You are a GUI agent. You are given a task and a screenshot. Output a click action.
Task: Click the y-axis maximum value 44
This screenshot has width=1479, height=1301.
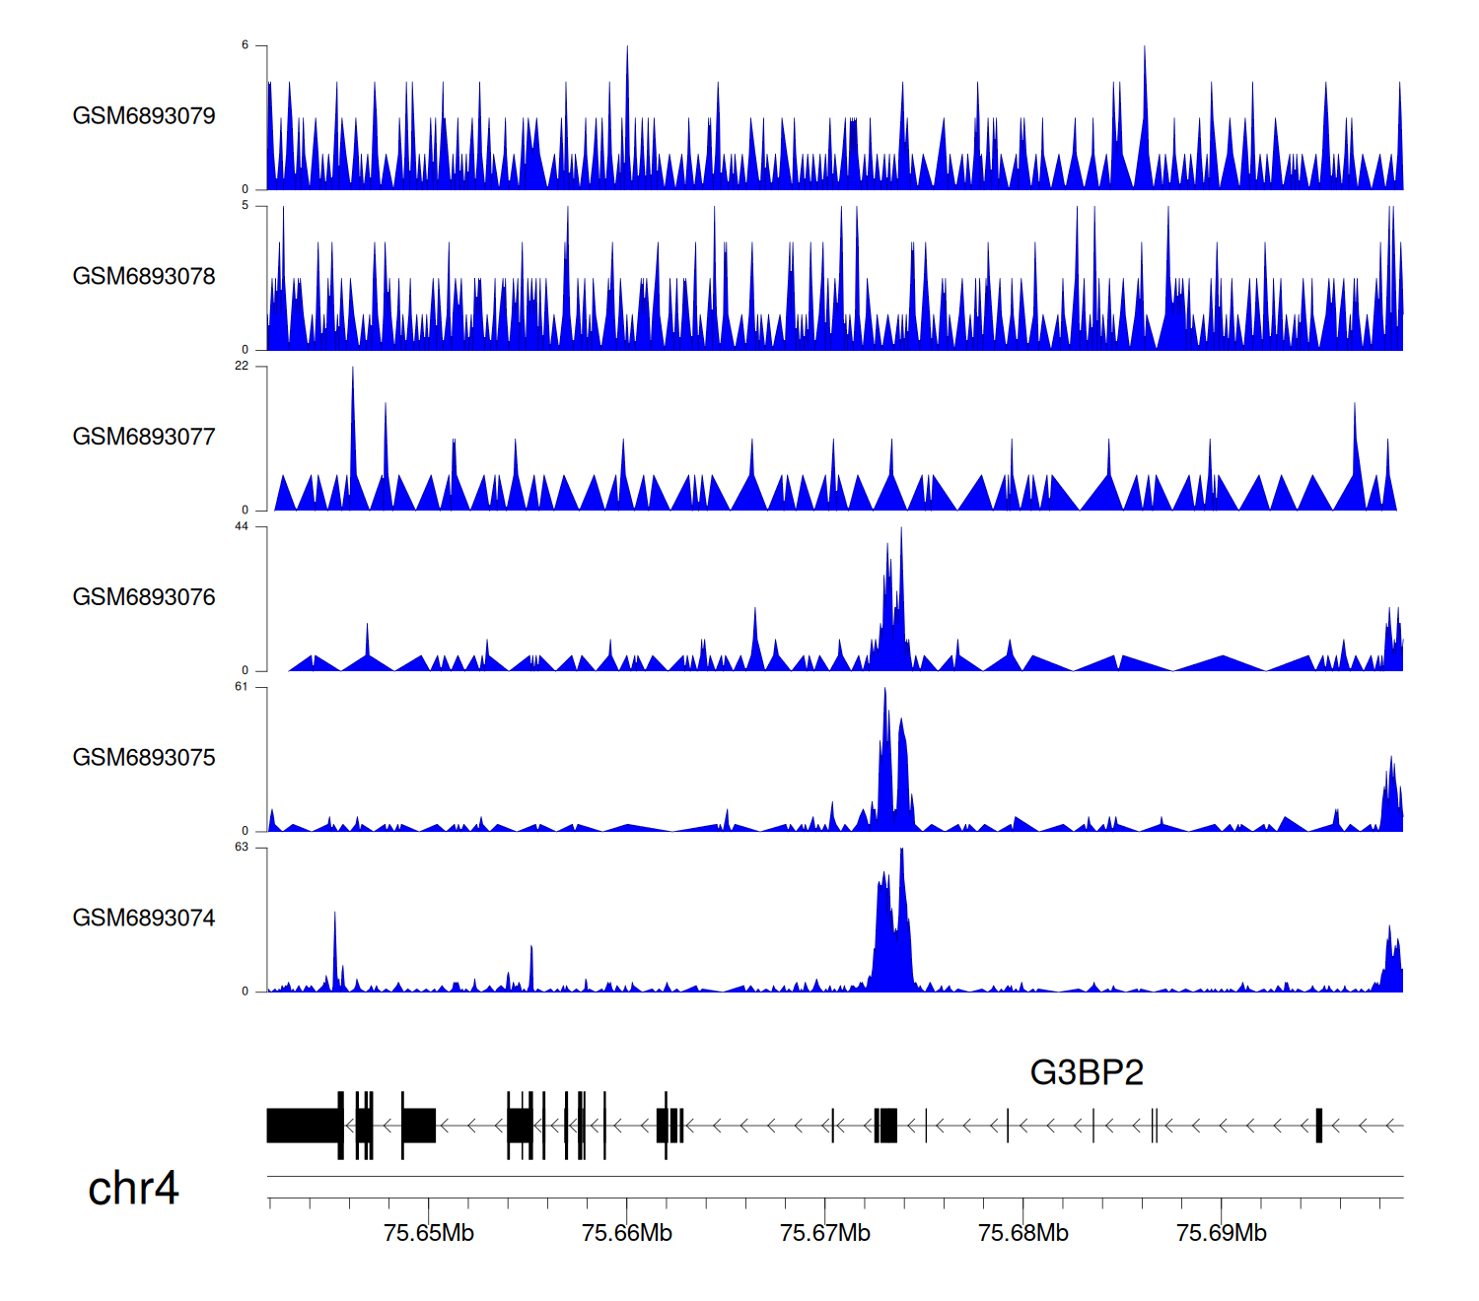click(242, 527)
